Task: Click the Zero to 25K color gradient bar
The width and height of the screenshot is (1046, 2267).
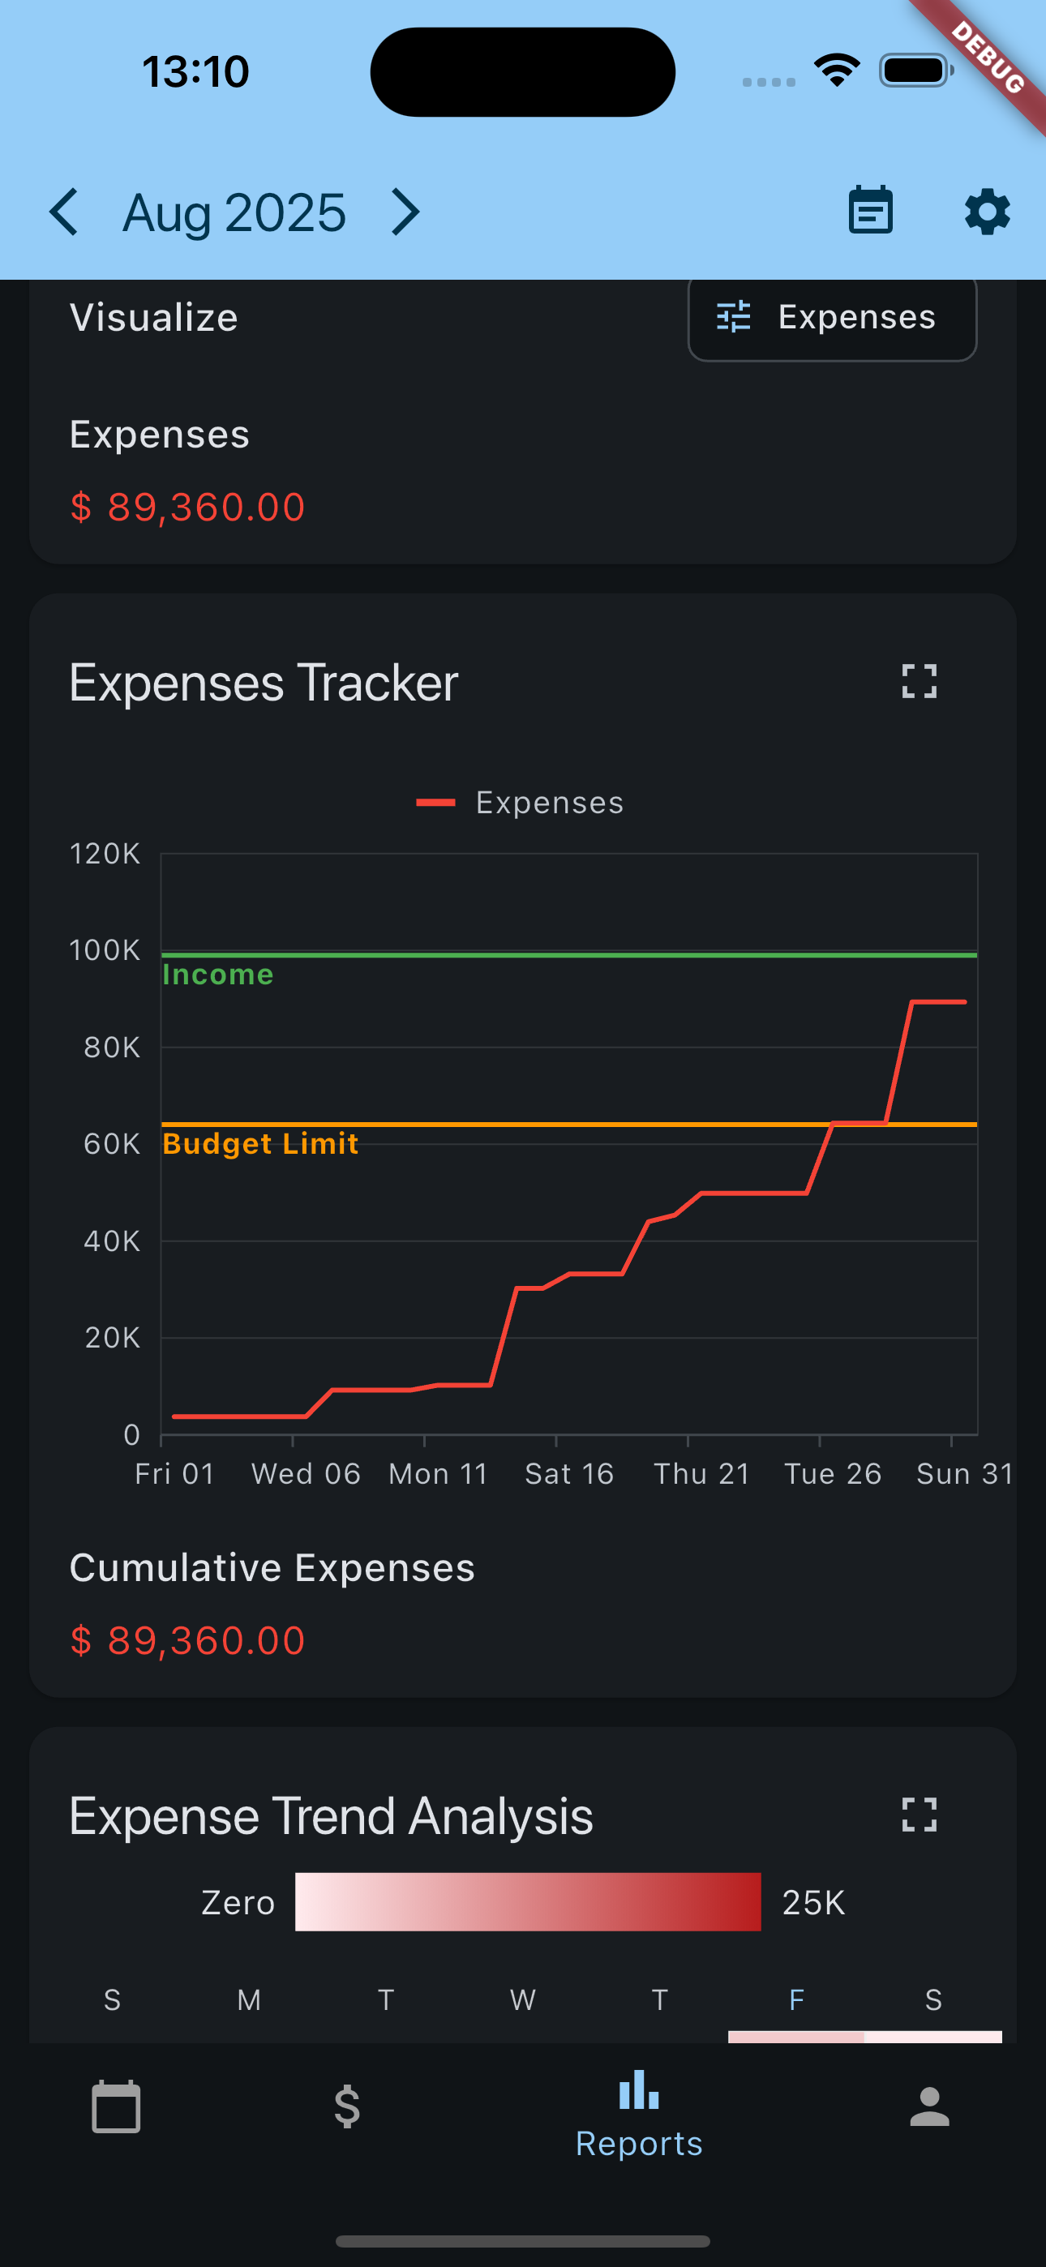Action: coord(527,1902)
